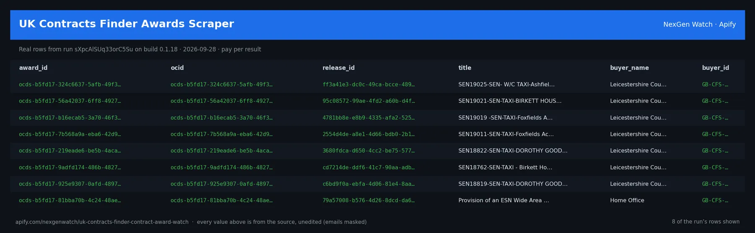The image size is (755, 233).
Task: Click title 'SEN19025-SEN- W/C TAXI-Ashfiel…'
Action: pos(506,85)
